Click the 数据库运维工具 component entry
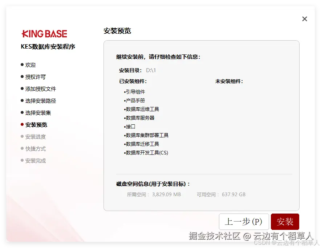321x248 pixels. 142,109
